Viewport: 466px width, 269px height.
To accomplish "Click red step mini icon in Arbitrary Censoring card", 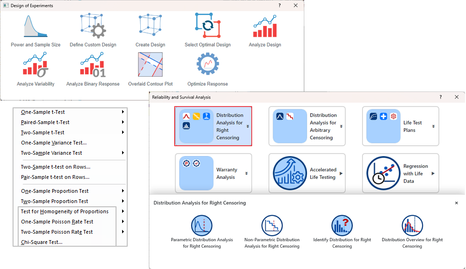I will [x=290, y=116].
